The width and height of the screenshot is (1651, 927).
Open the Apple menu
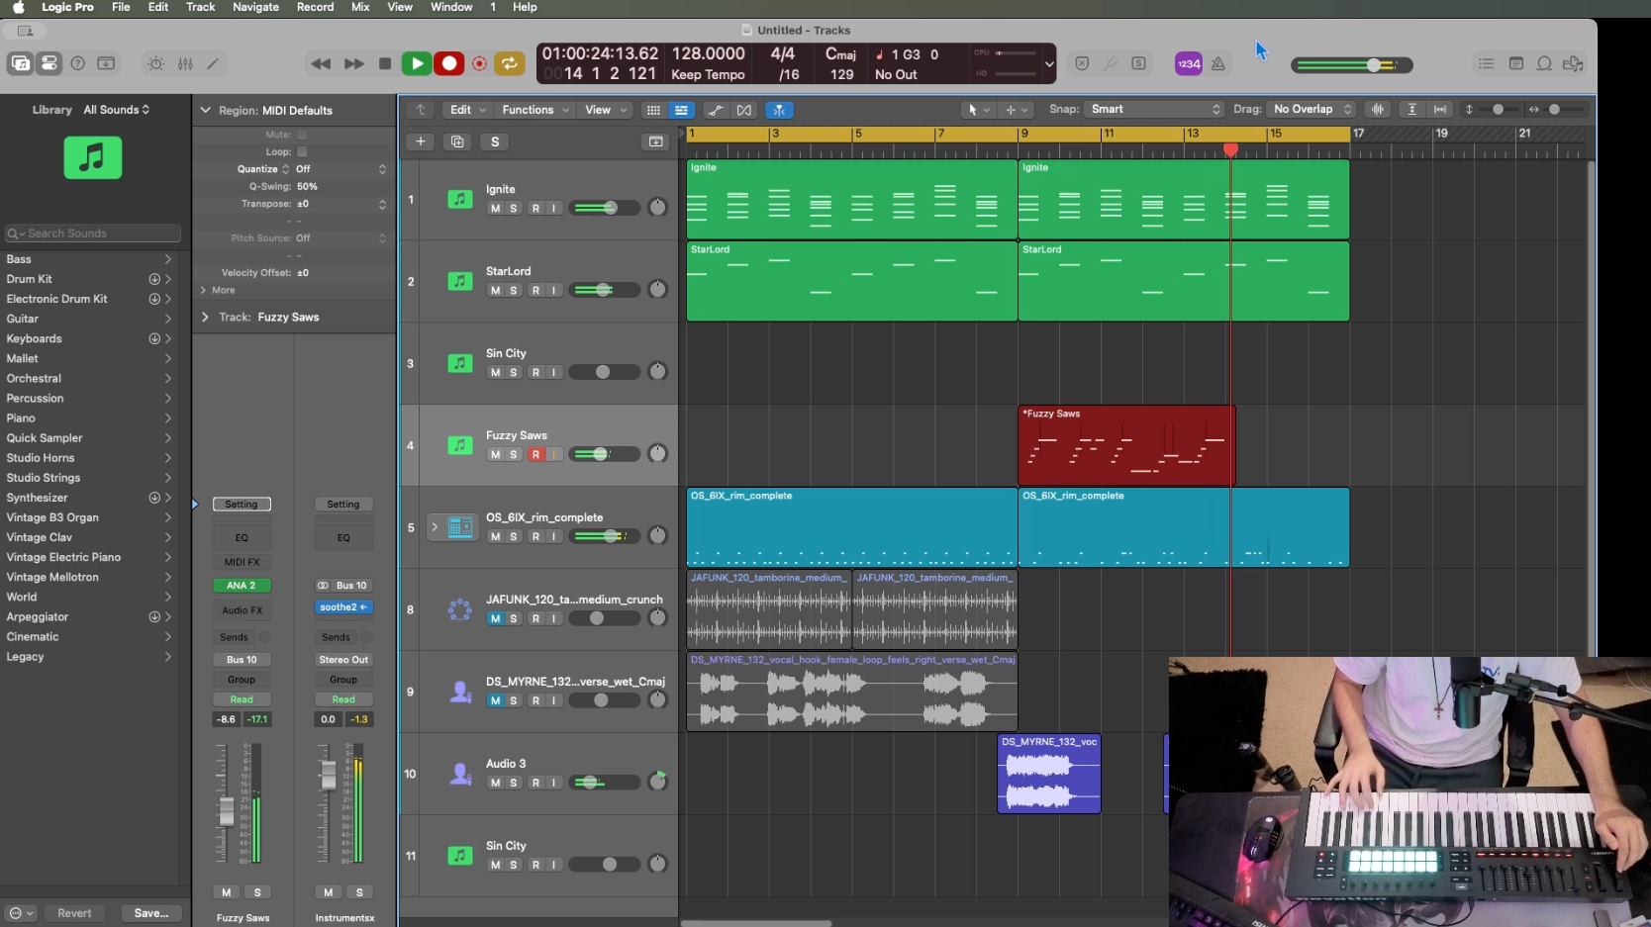[x=18, y=7]
